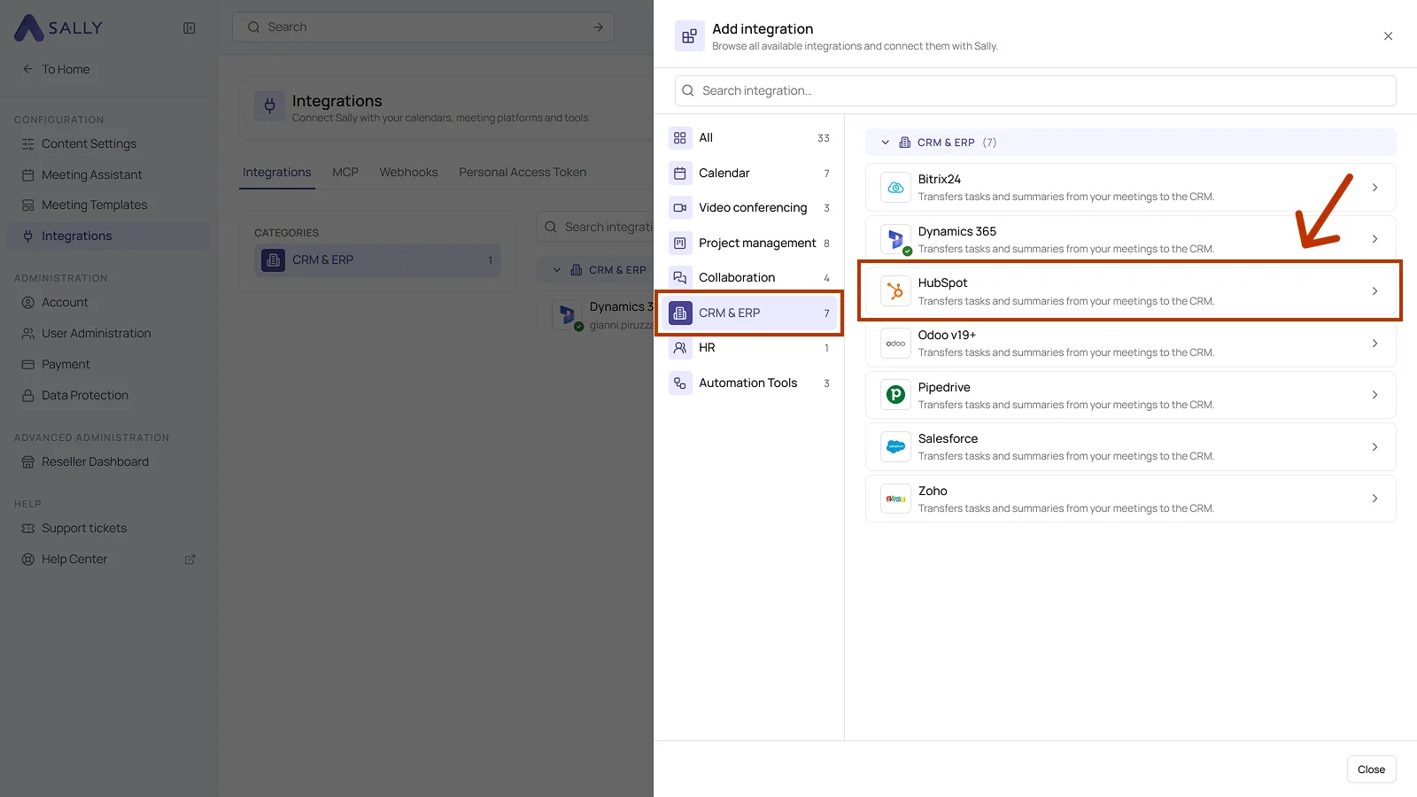
Task: Open Payment in sidebar
Action: click(x=108, y=365)
